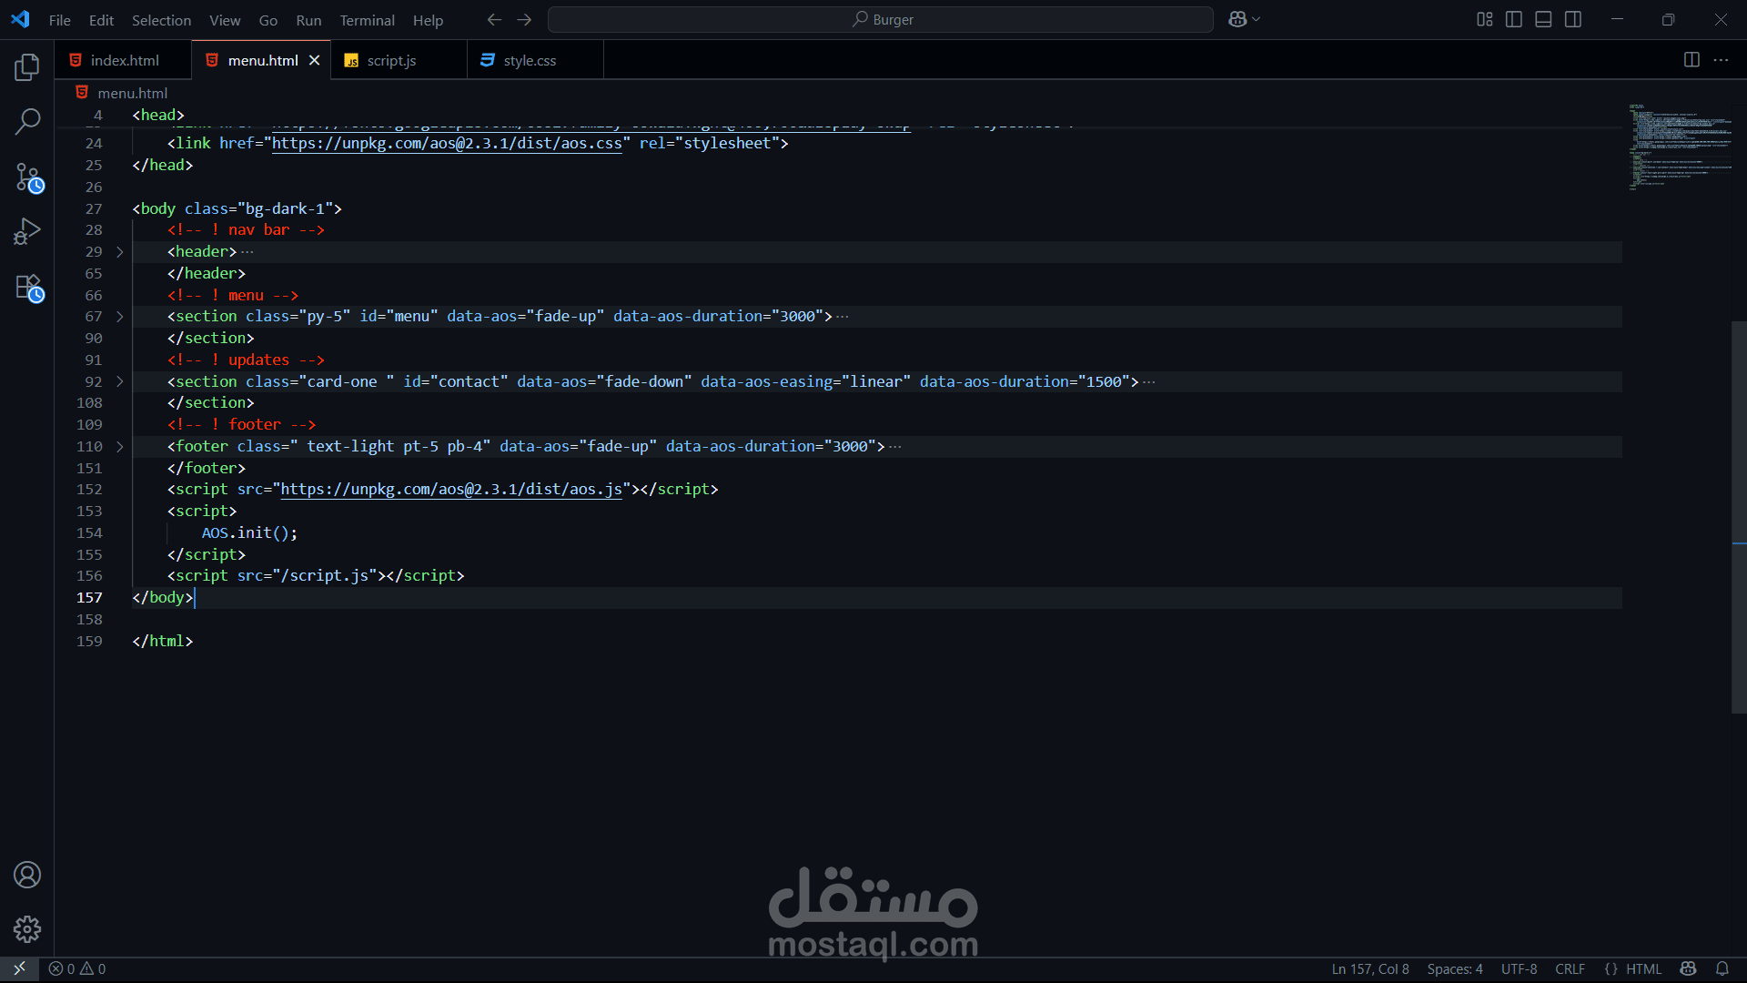Viewport: 1747px width, 983px height.
Task: Expand the folded footer element
Action: pyautogui.click(x=119, y=447)
